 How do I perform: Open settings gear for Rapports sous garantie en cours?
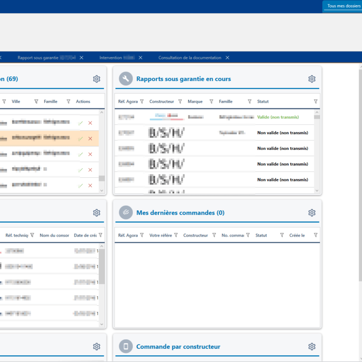pos(312,79)
